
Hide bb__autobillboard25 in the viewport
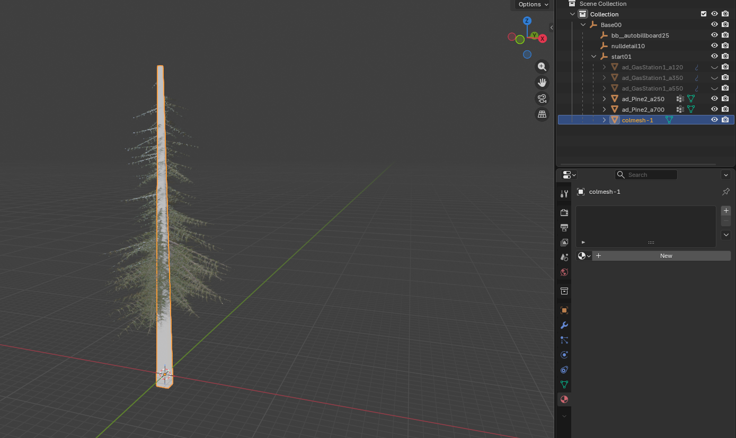tap(714, 35)
